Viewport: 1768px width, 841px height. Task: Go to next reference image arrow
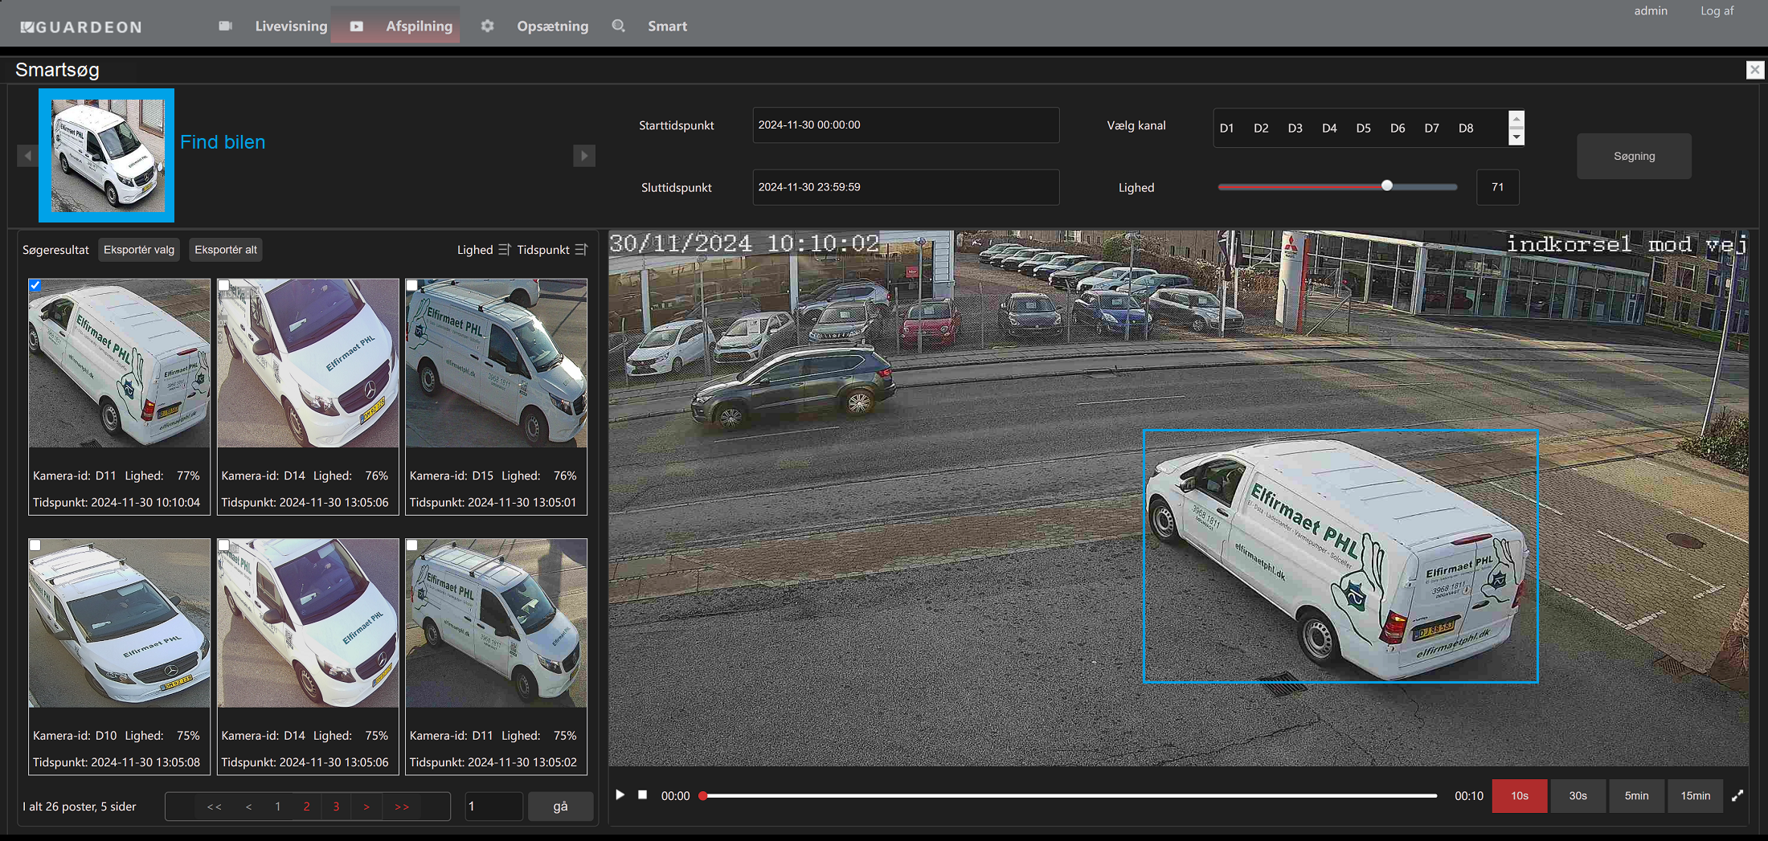(584, 155)
